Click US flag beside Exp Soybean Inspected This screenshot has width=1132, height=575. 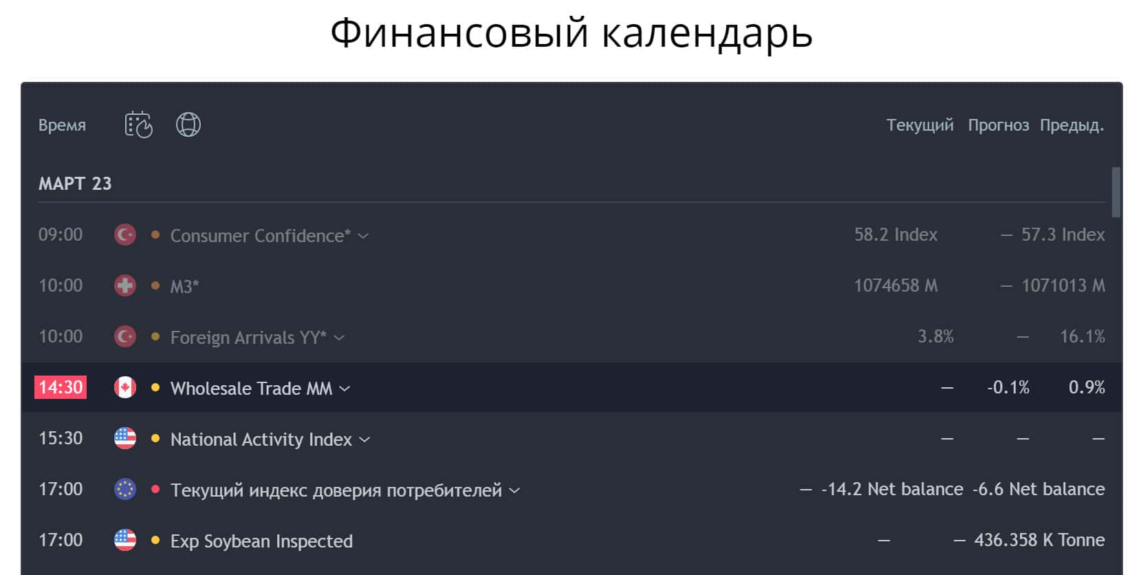coord(125,541)
